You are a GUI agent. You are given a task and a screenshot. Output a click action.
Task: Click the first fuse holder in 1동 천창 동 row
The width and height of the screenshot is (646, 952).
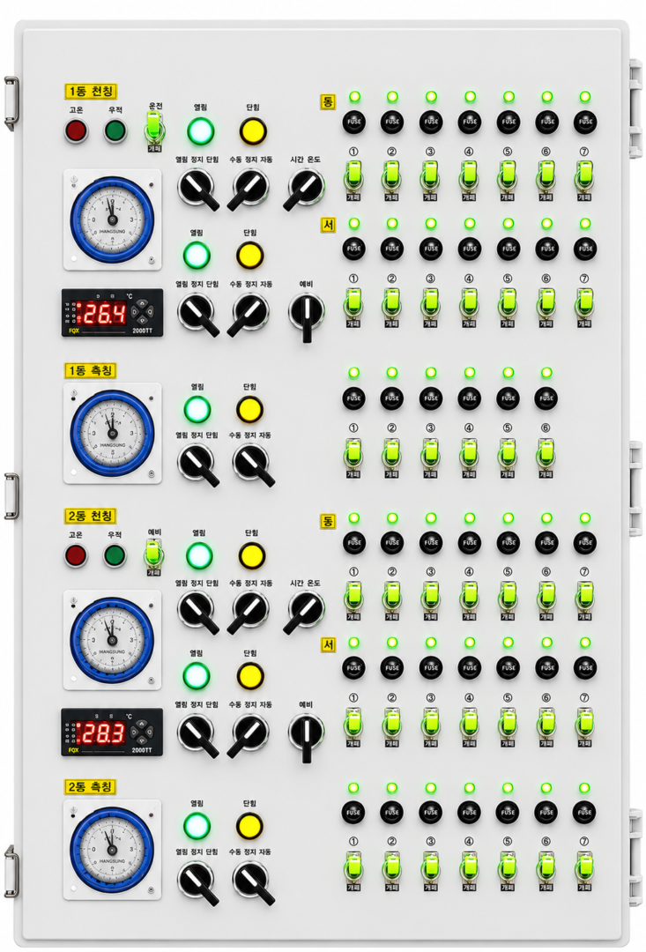[x=354, y=122]
